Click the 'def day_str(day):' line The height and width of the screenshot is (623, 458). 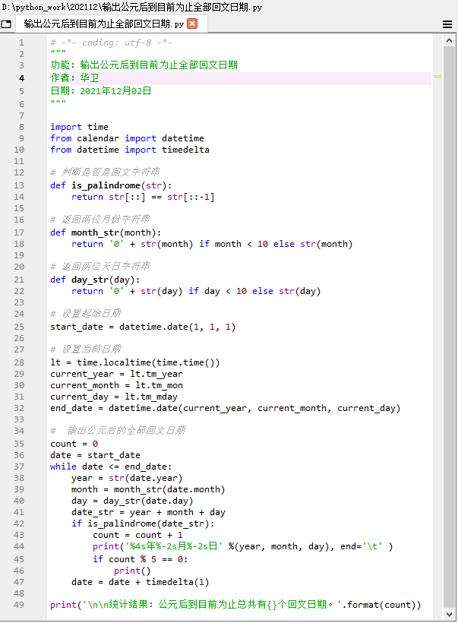click(95, 280)
